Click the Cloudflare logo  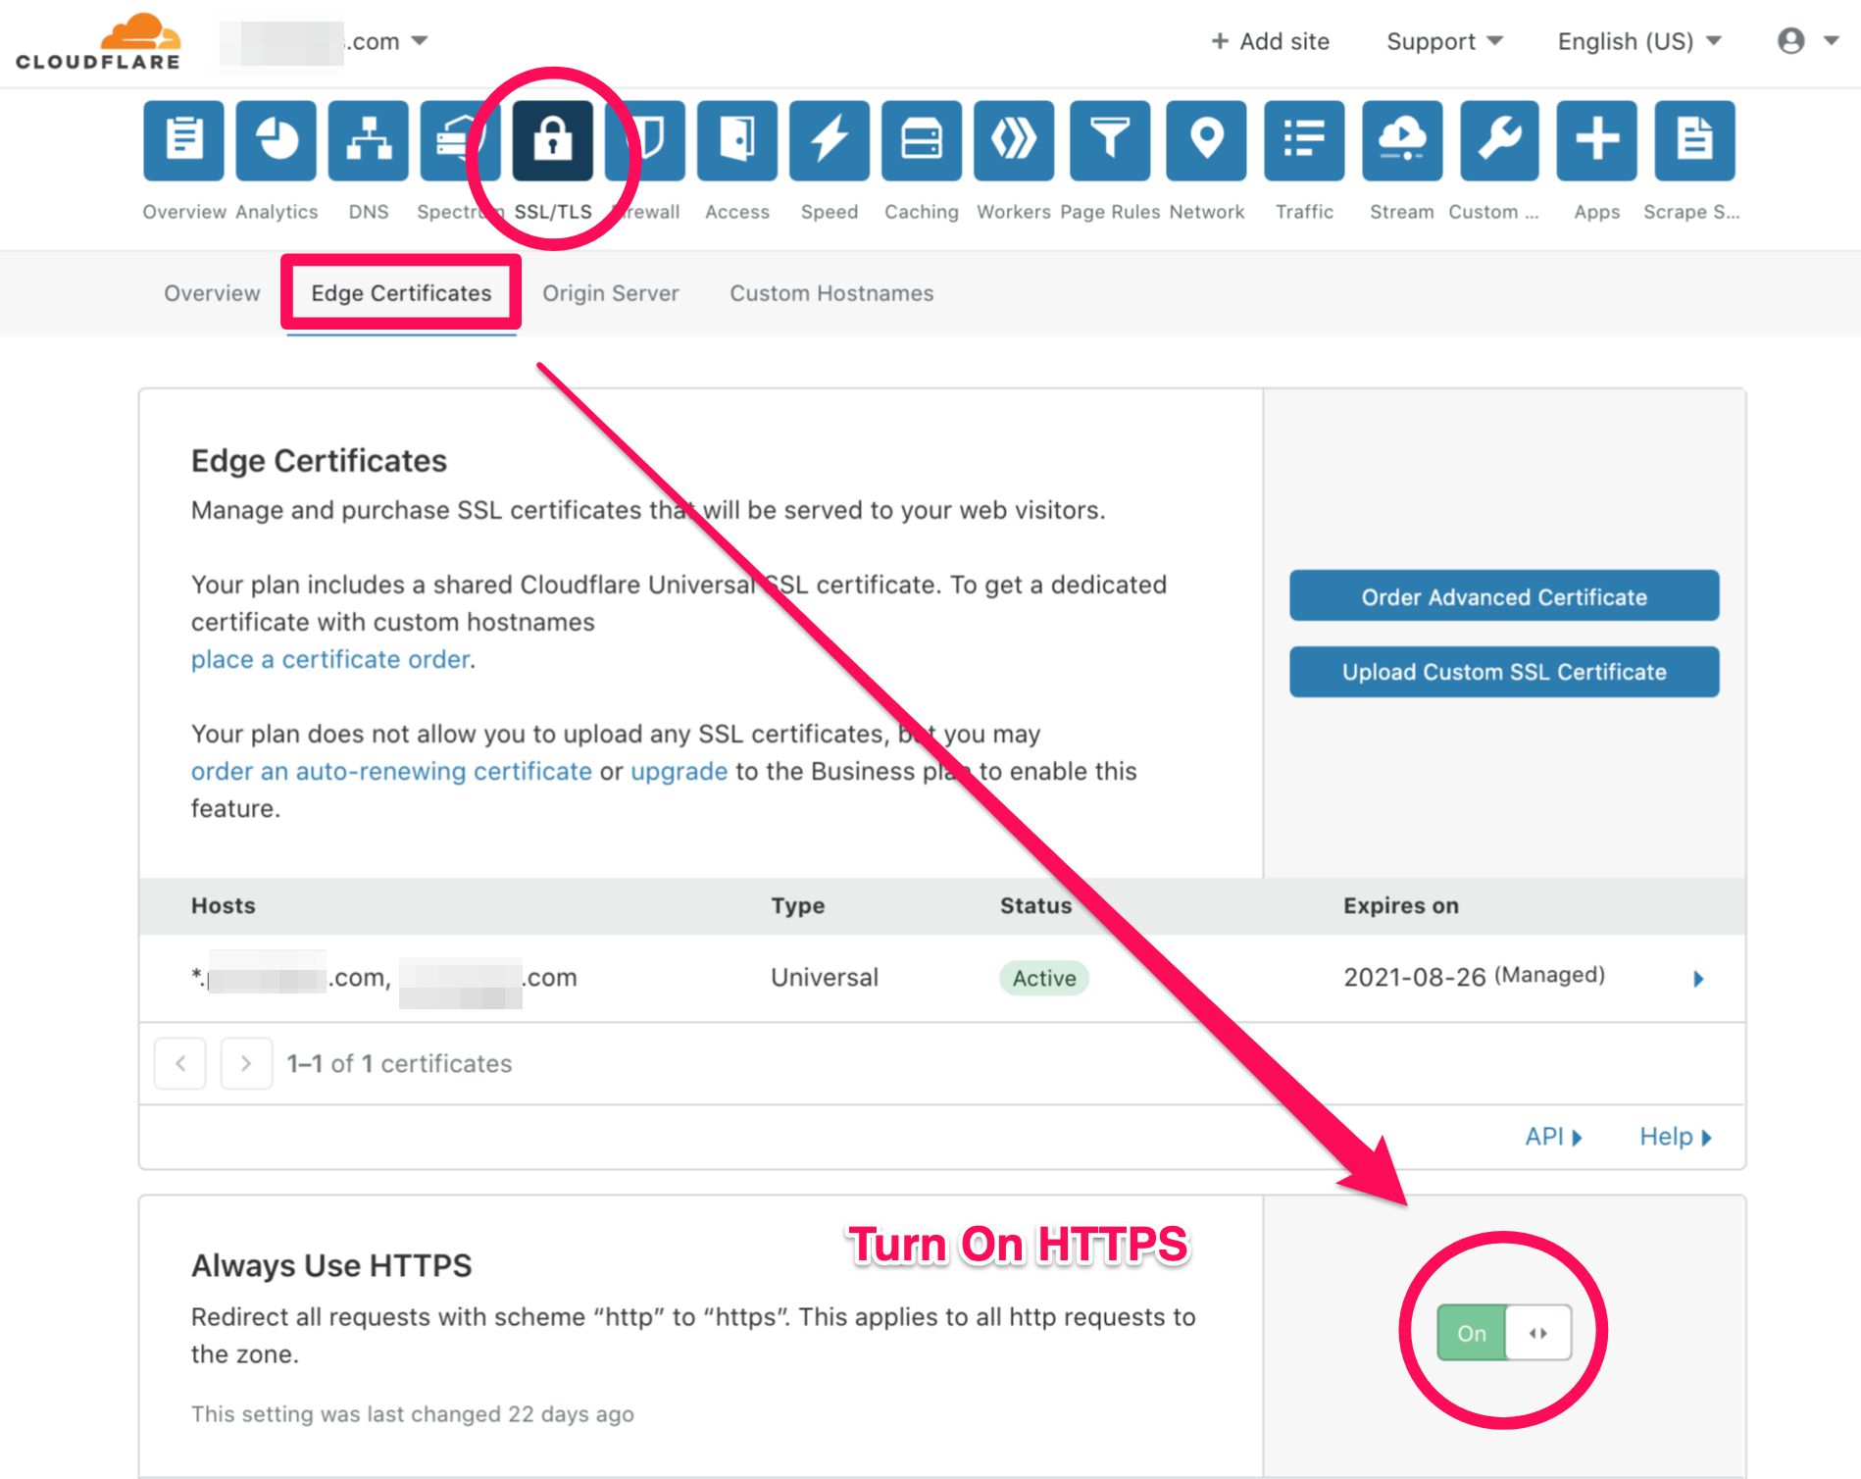click(98, 42)
